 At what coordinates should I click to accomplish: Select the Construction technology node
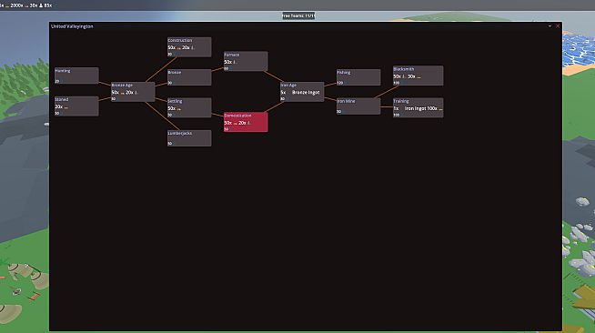(189, 47)
